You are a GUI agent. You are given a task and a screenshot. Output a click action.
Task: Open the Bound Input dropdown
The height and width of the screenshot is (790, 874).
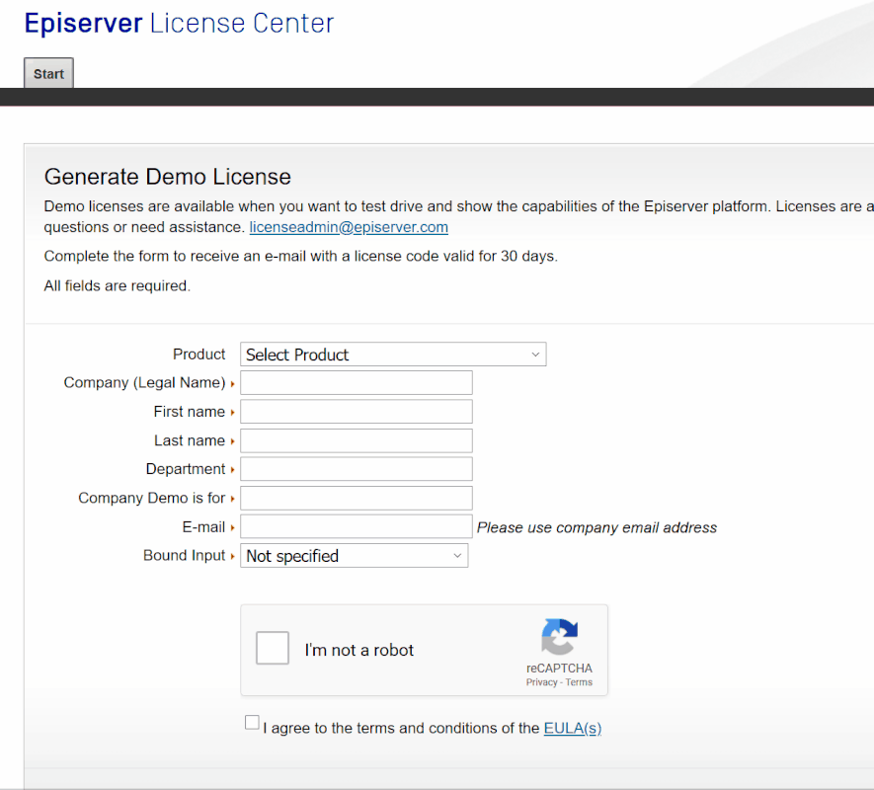[x=354, y=556]
